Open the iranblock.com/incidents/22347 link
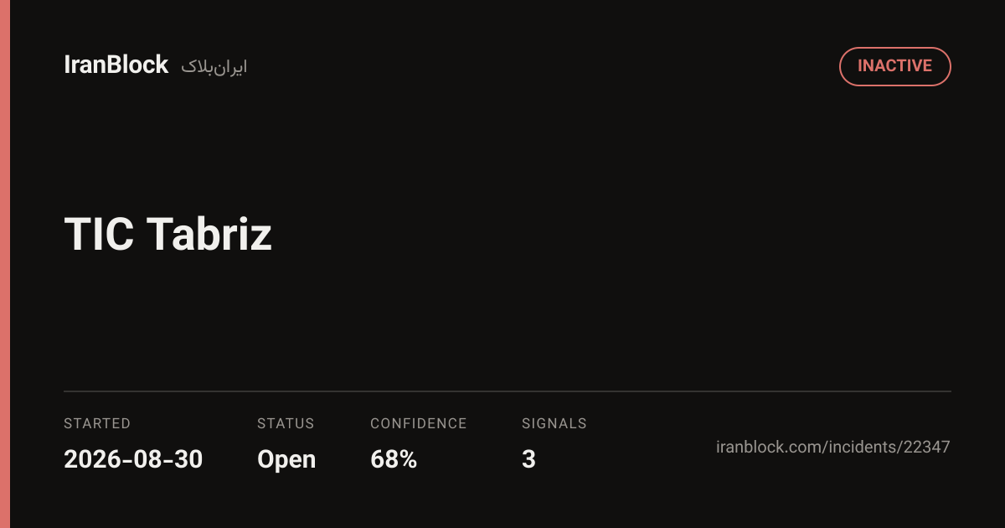The width and height of the screenshot is (1005, 528). [x=833, y=447]
